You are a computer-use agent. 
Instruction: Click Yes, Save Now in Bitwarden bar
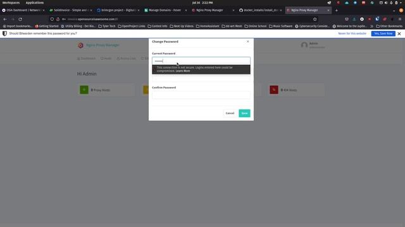pos(383,33)
